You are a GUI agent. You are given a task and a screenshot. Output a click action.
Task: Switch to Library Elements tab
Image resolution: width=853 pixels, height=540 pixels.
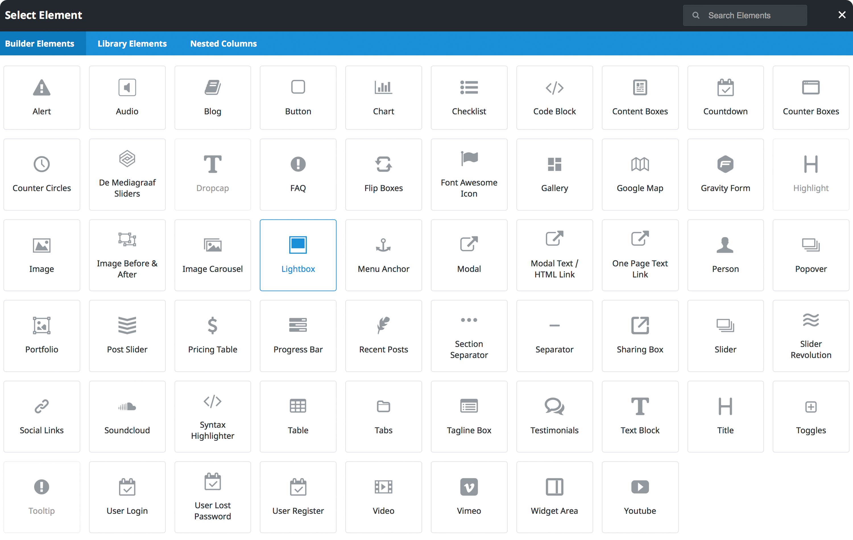tap(132, 43)
